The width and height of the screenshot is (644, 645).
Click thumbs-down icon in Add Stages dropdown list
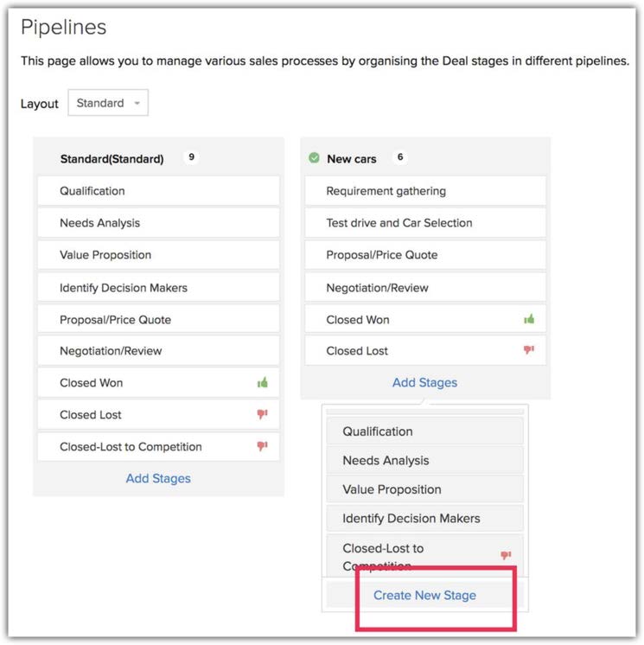pyautogui.click(x=507, y=555)
